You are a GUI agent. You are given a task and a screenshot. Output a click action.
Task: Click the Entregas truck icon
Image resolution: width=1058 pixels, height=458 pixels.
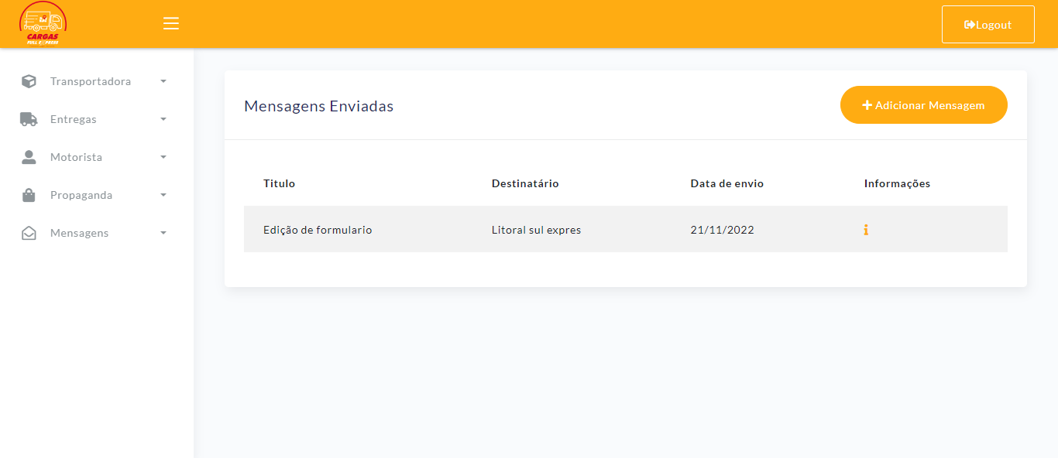(x=29, y=119)
